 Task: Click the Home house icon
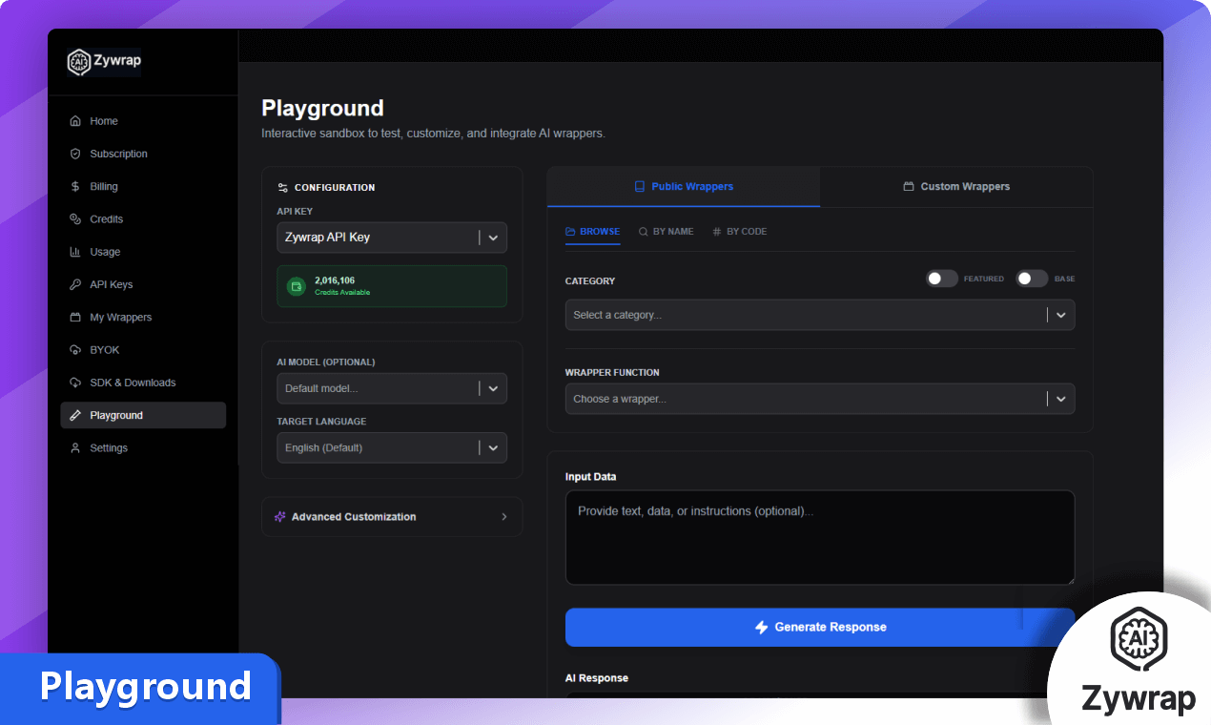(x=75, y=121)
